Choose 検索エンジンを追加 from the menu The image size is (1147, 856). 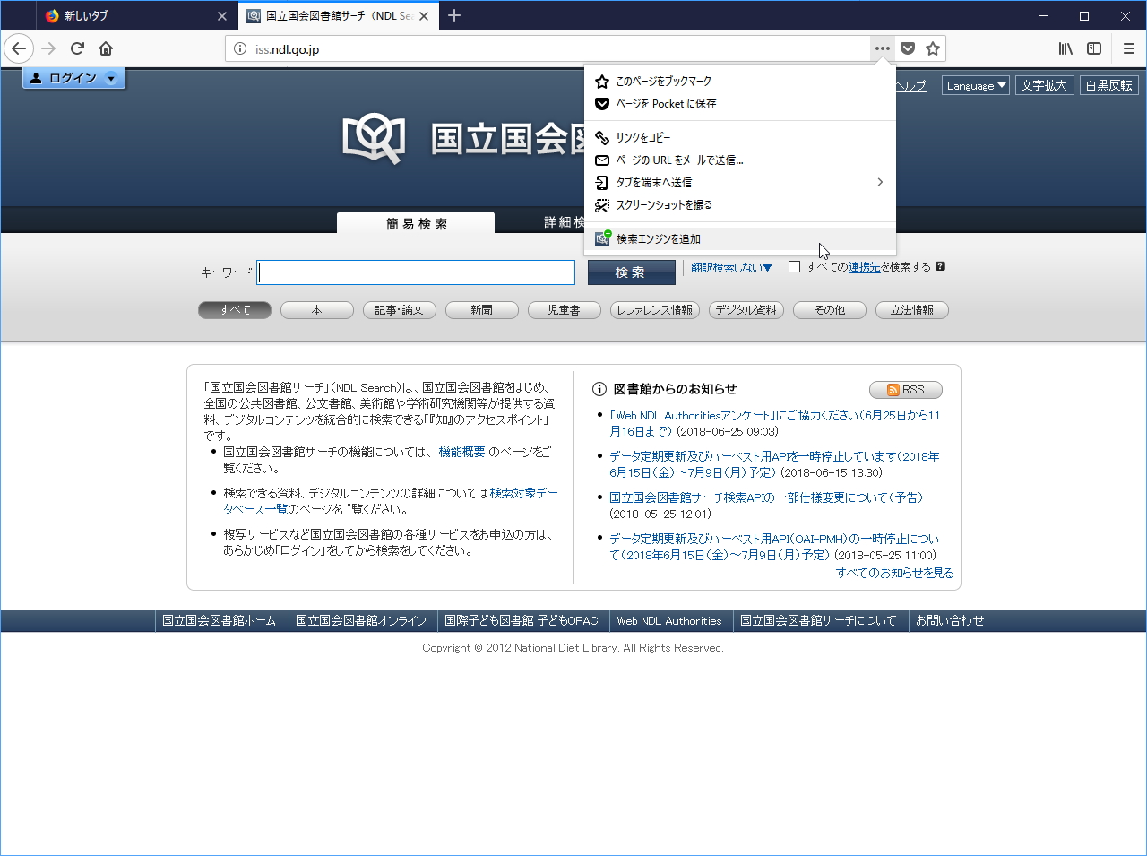pyautogui.click(x=740, y=239)
